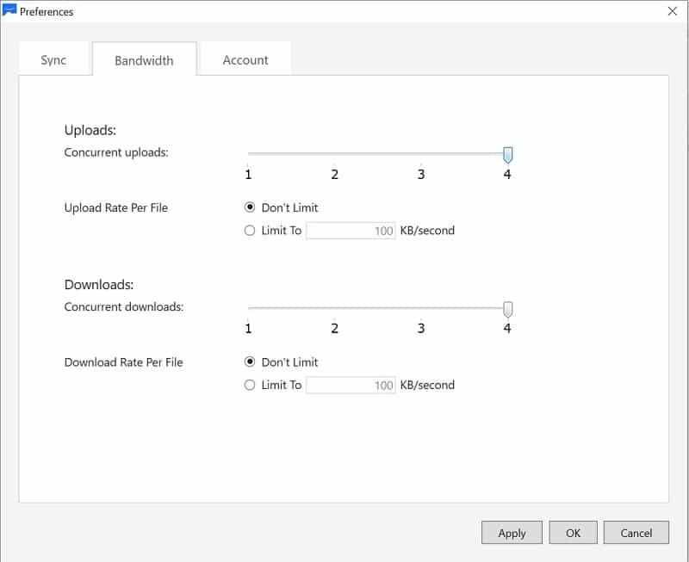The image size is (689, 562).
Task: Confirm settings with the OK button
Action: (x=573, y=533)
